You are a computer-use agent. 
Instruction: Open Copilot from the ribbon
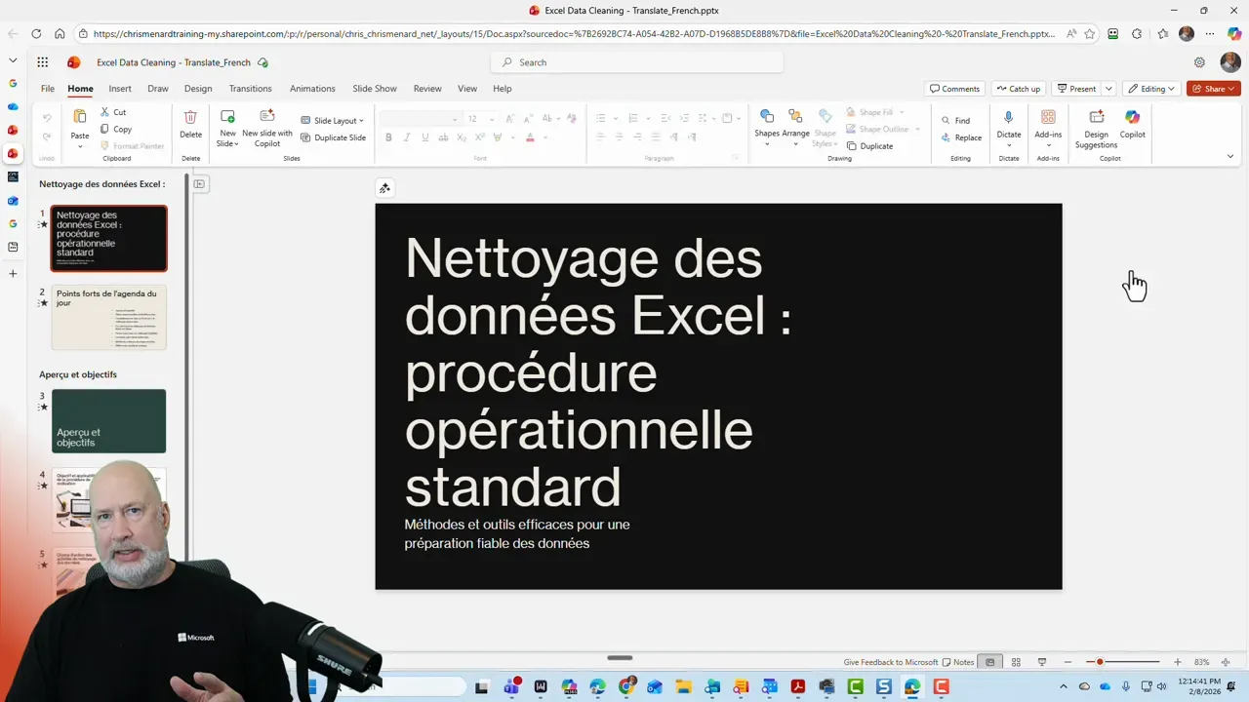tap(1132, 127)
